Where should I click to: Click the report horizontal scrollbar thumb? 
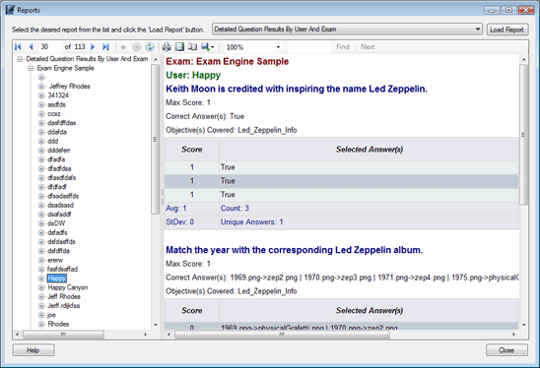pos(282,335)
